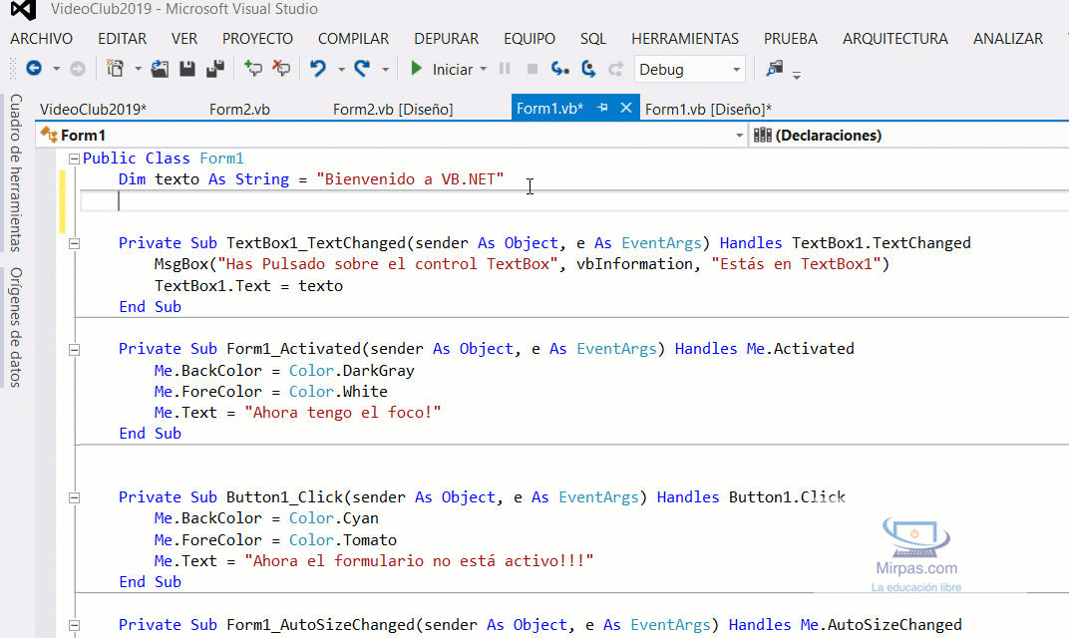Click the Step Over icon
Viewport: 1069px width, 638px height.
pyautogui.click(x=588, y=69)
